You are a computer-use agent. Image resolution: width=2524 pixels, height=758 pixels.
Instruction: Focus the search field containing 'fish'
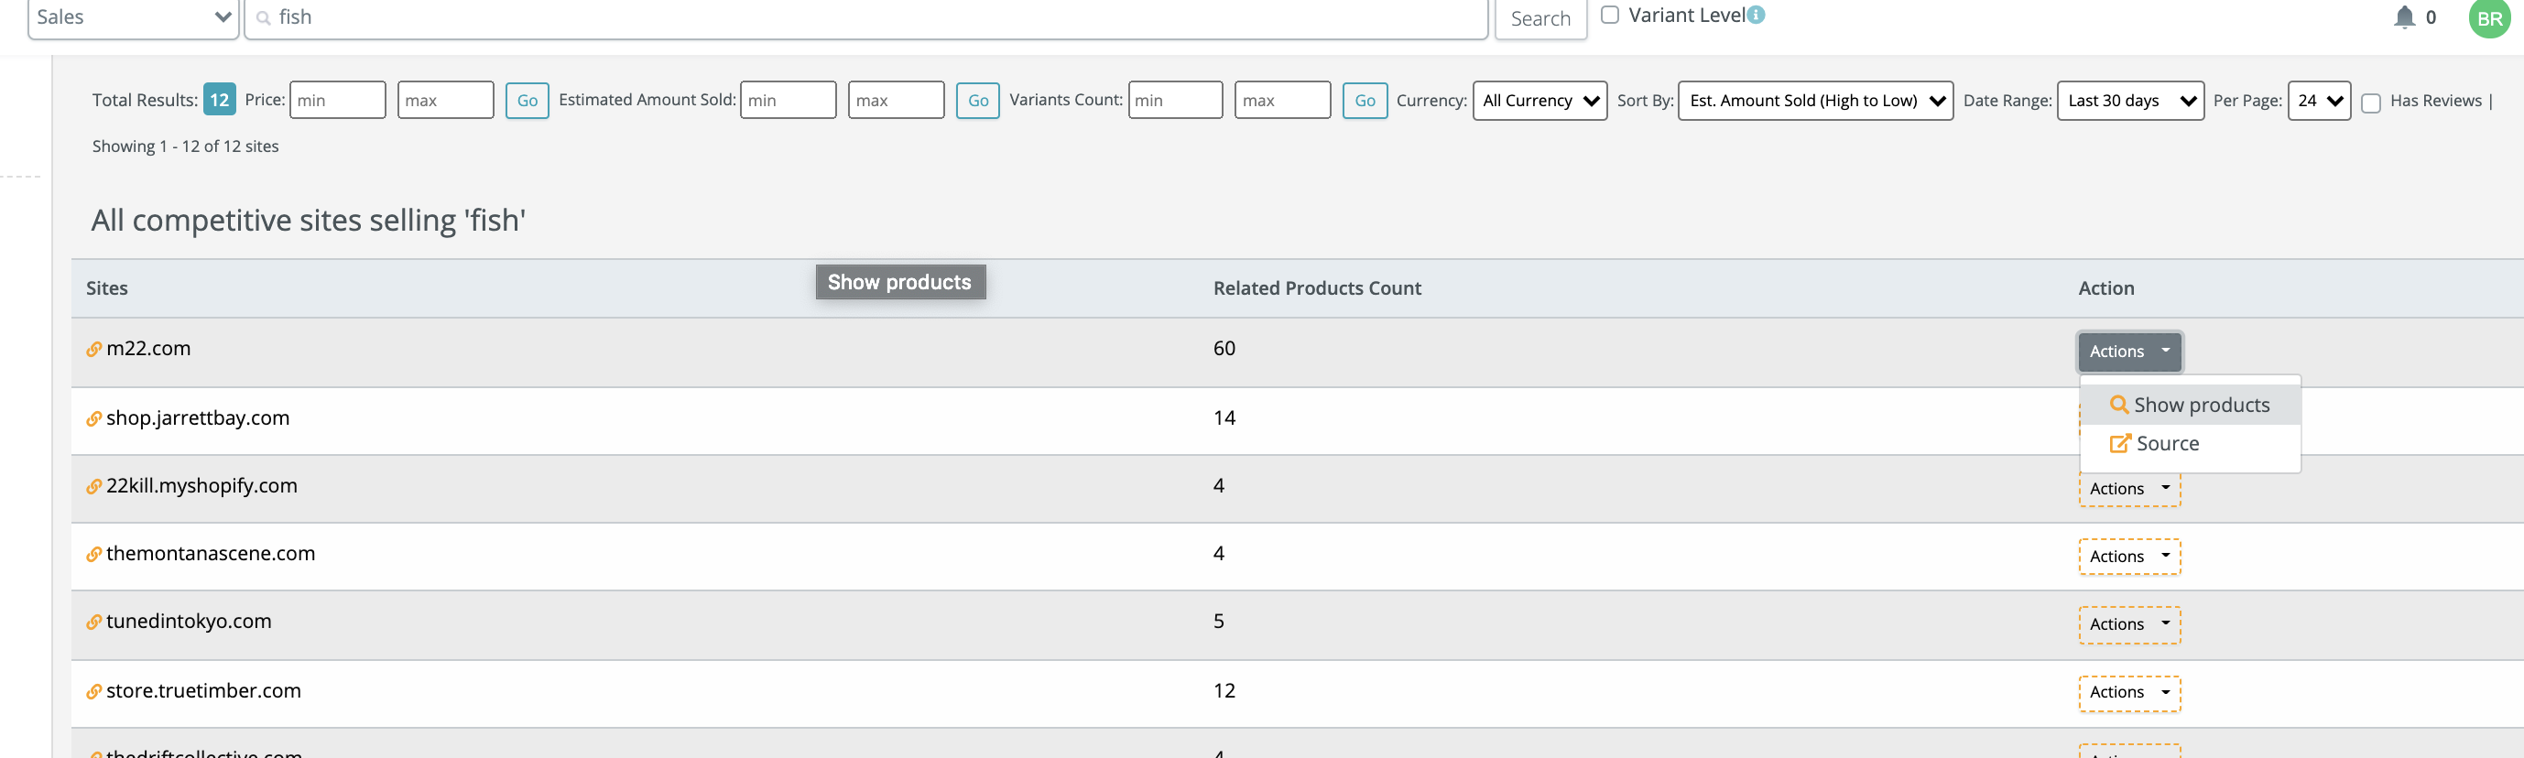866,17
